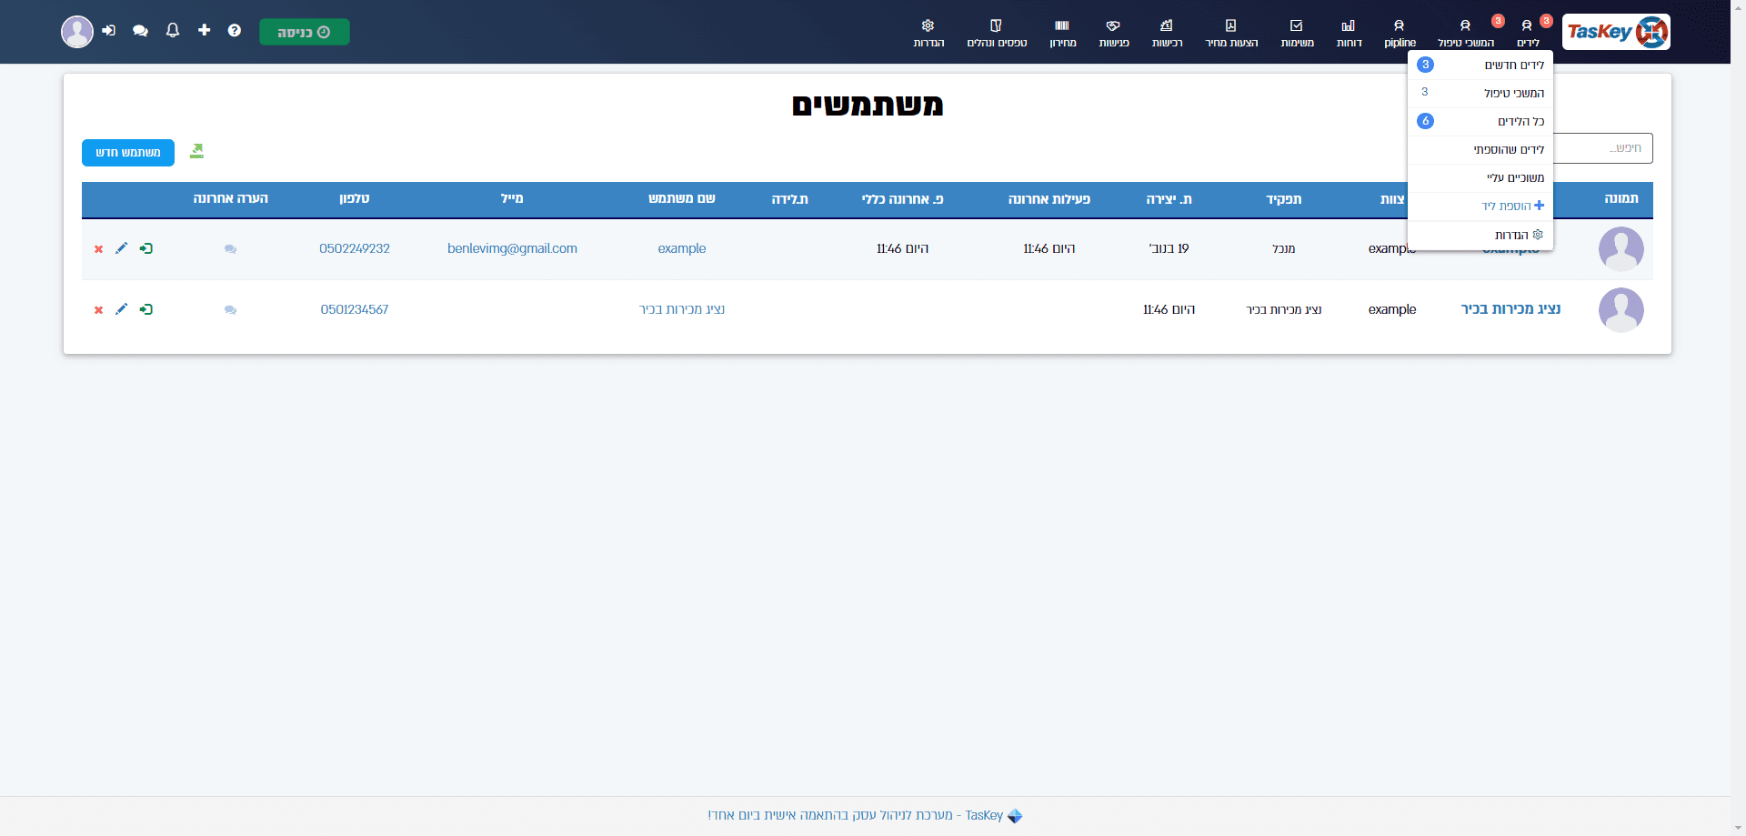Click the TasKey logo
Viewport: 1746px width, 836px height.
pyautogui.click(x=1616, y=32)
